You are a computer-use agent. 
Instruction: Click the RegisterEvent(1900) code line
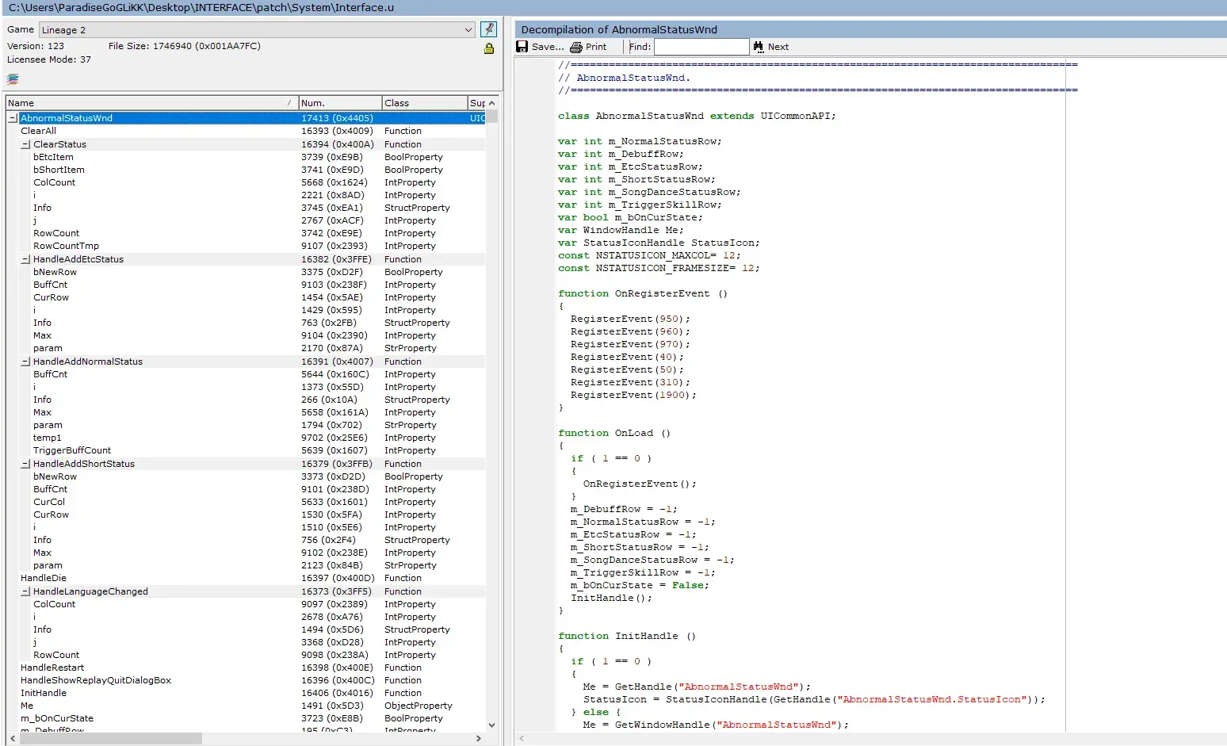pyautogui.click(x=633, y=395)
